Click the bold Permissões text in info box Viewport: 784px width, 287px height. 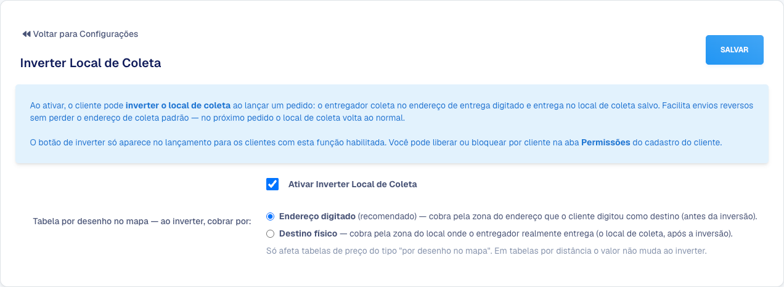(x=606, y=142)
